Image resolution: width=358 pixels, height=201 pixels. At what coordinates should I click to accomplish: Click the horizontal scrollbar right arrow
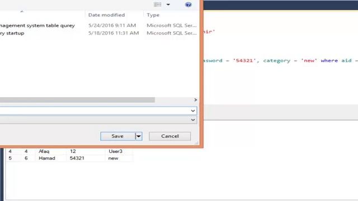click(x=195, y=100)
